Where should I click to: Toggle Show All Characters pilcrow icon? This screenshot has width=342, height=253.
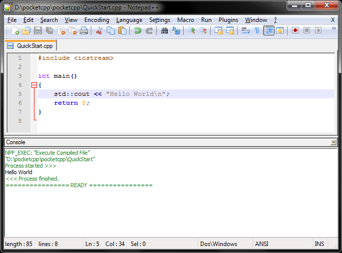point(257,30)
